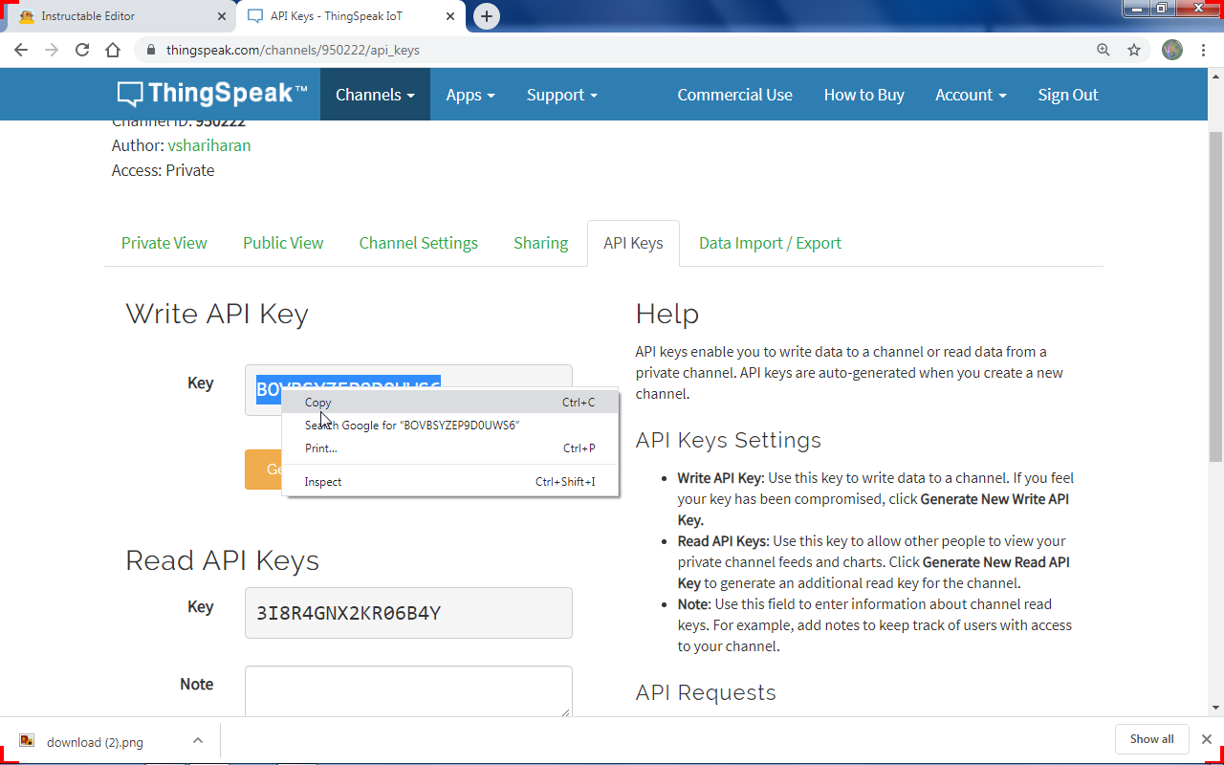Switch to the Private View tab
1224x765 pixels.
[x=164, y=243]
